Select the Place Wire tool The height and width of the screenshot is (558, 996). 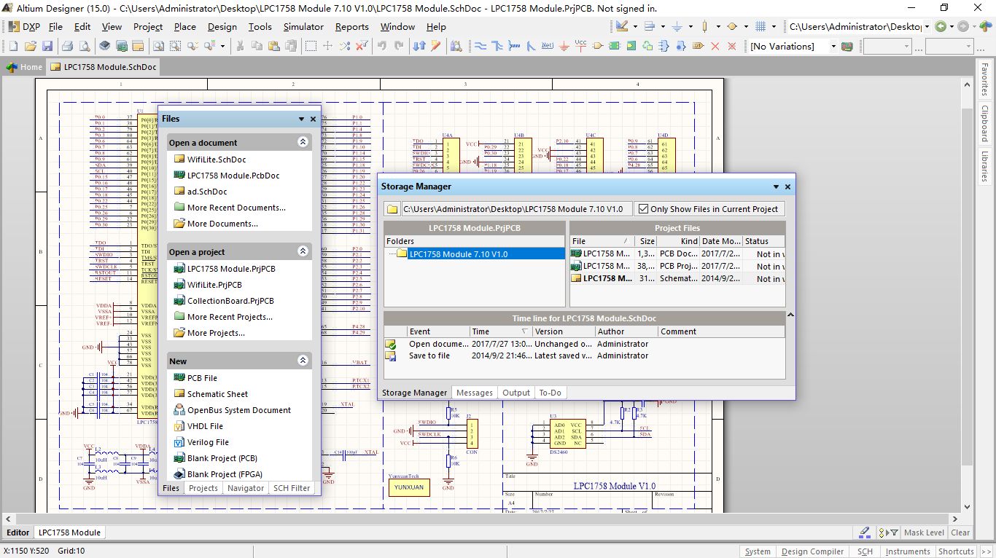(x=481, y=46)
